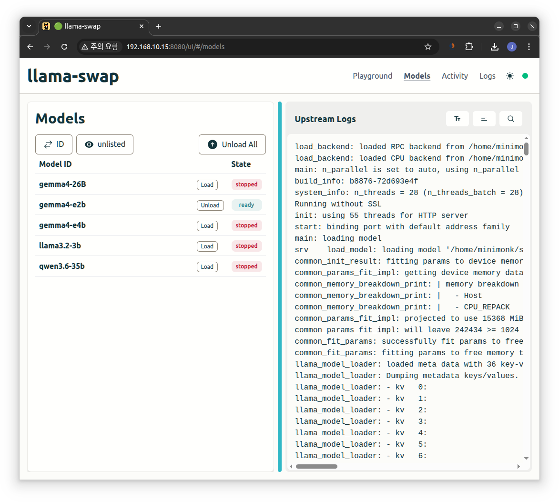Click the gemma4-e4b model name
Screen dimensions: 559x502
click(62, 225)
